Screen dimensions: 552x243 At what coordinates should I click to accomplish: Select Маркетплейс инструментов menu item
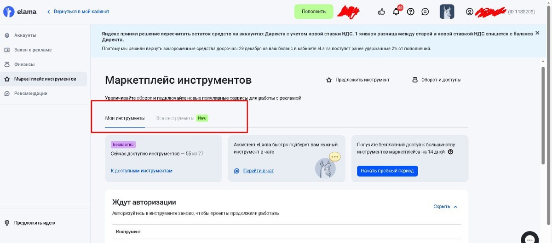(43, 79)
